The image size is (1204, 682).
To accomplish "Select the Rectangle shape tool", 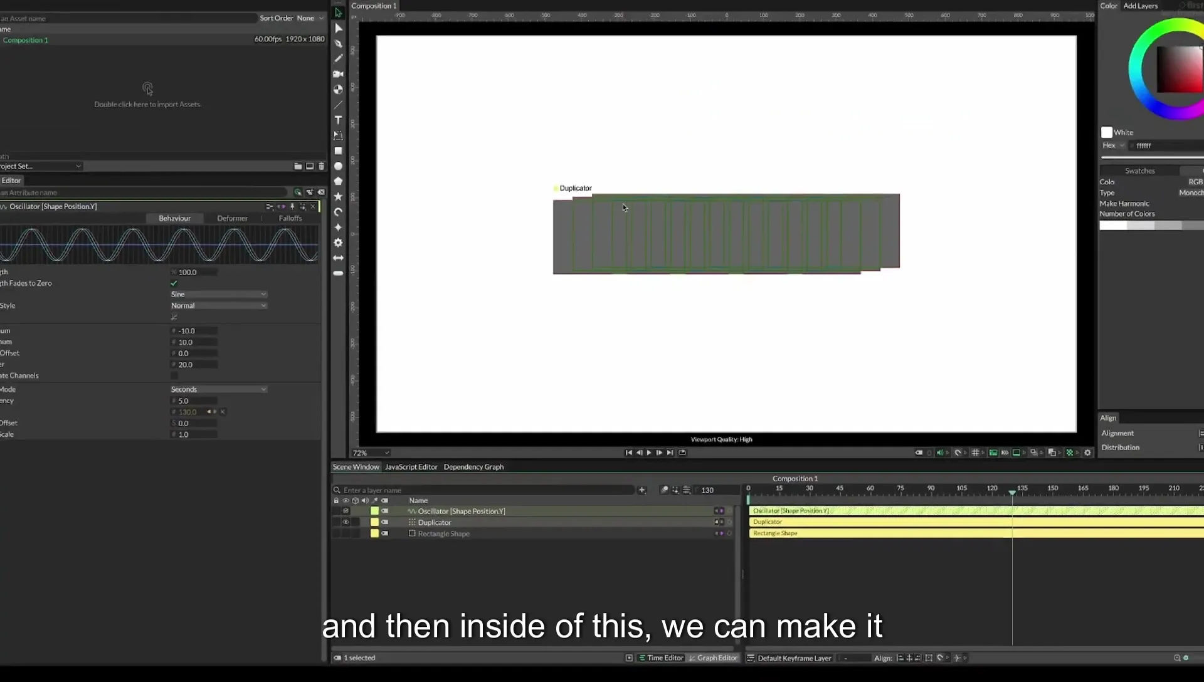I will 338,151.
